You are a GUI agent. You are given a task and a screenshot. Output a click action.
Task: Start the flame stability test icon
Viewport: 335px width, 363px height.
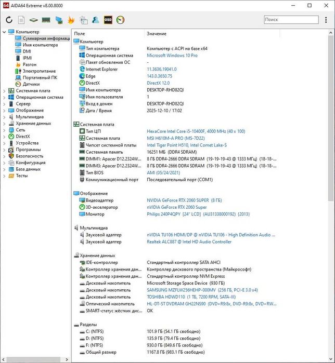[71, 20]
